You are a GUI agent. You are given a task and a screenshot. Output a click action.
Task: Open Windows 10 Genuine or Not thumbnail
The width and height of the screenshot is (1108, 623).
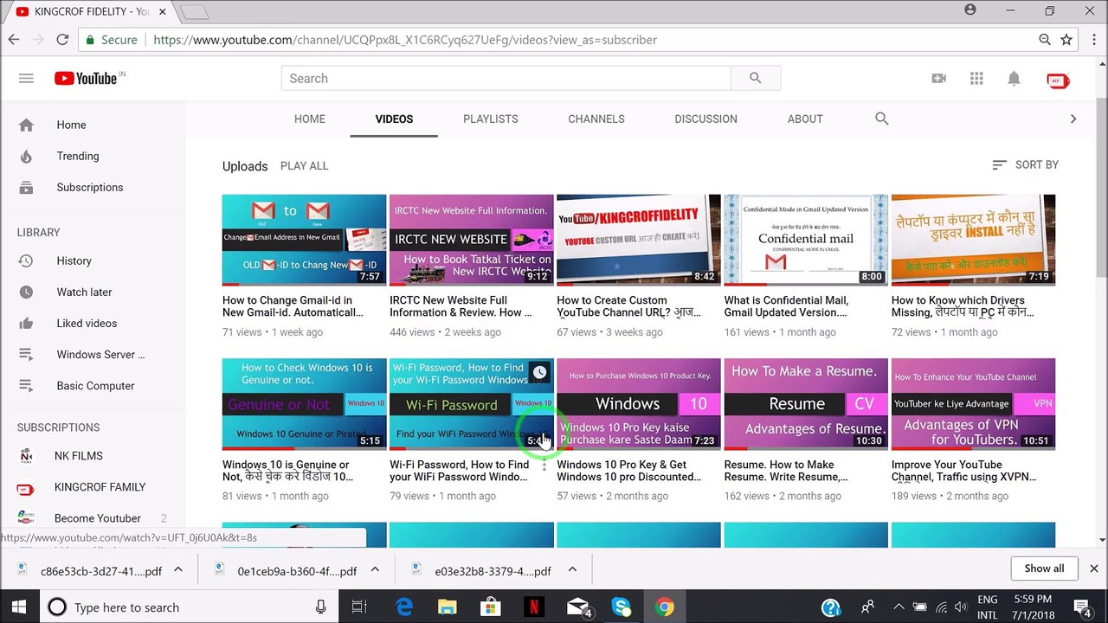(x=305, y=404)
